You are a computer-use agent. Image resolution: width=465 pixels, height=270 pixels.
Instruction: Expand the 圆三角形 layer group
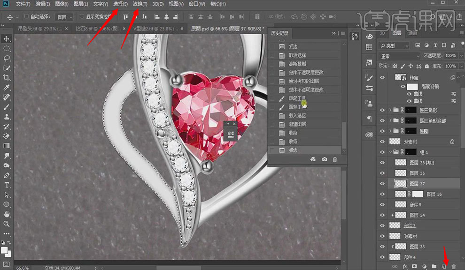point(390,110)
